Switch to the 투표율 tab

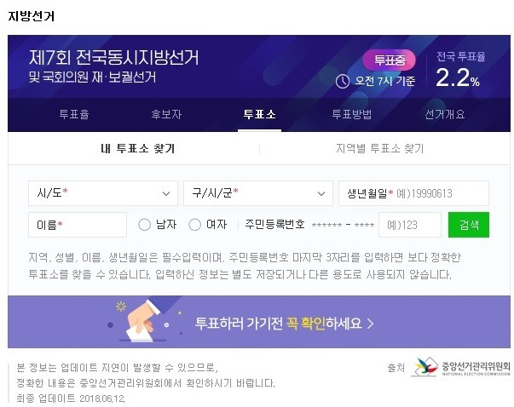click(x=74, y=114)
